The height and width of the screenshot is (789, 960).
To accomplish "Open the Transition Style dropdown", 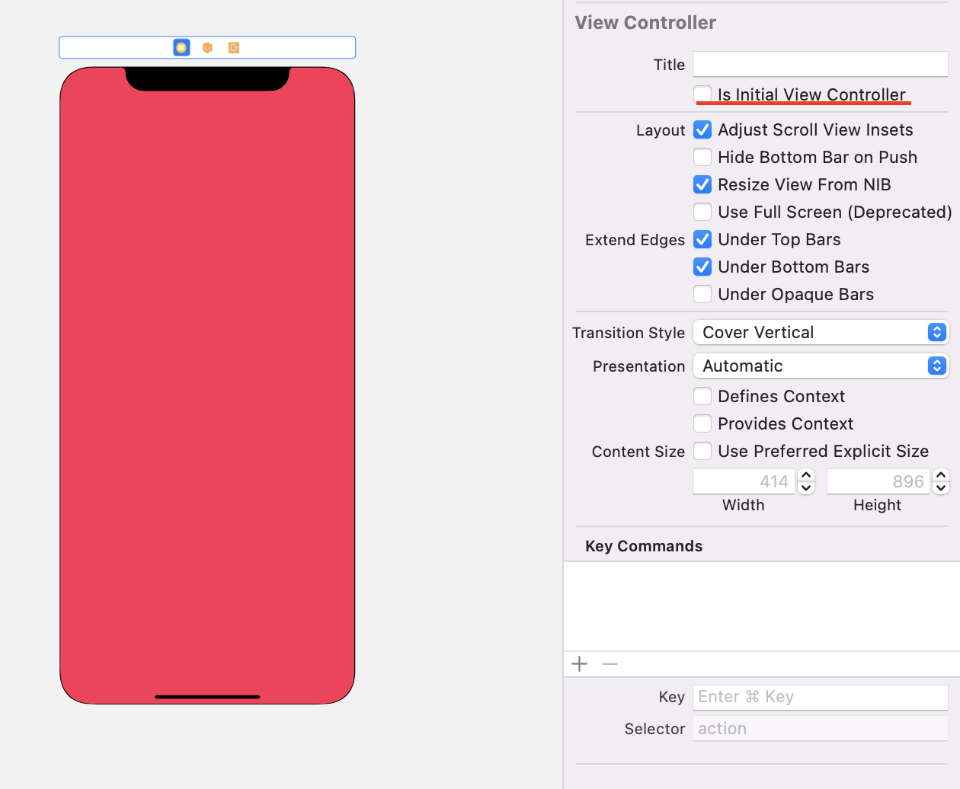I will [x=821, y=332].
